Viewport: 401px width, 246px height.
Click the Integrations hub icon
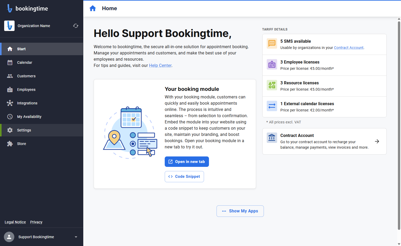10,103
